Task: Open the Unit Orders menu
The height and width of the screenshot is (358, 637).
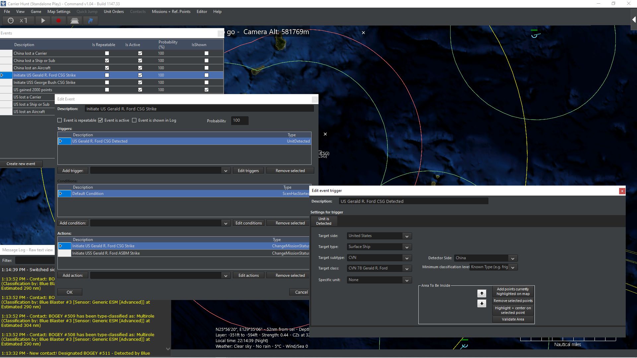Action: 113,12
